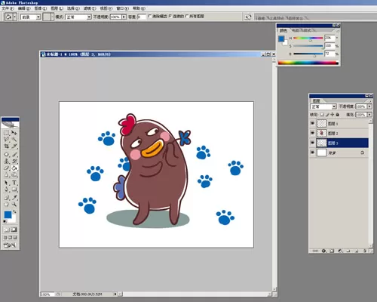Select the Slice tool
The image size is (377, 302).
[14, 146]
